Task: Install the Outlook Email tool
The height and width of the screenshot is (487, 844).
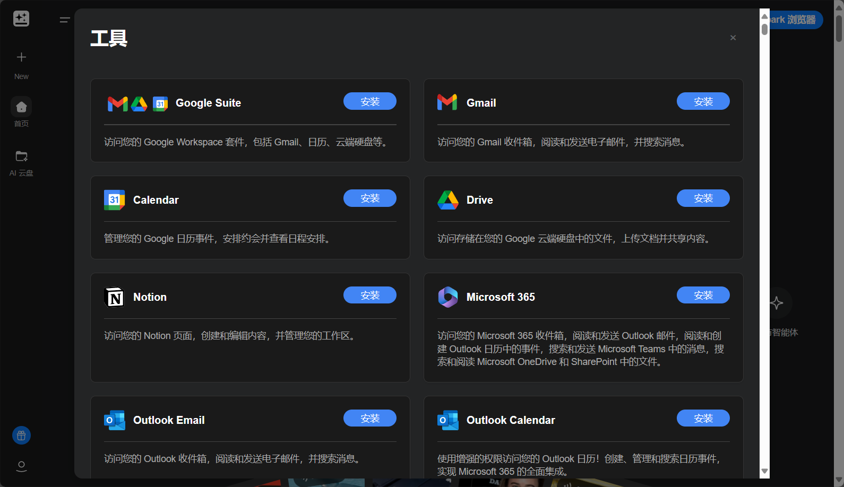Action: tap(370, 418)
